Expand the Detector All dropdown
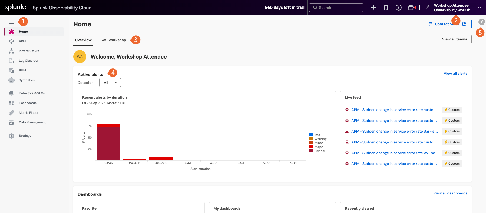 (x=110, y=83)
